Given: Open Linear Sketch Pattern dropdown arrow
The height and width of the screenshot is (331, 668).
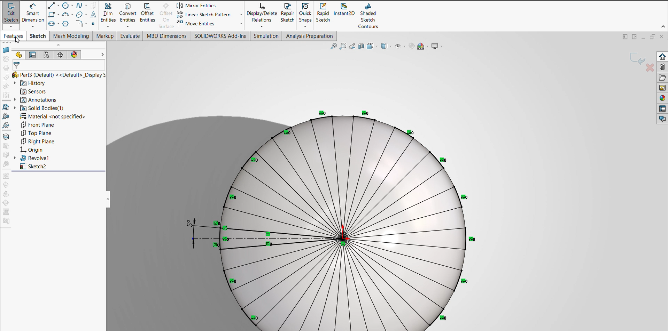Looking at the screenshot, I should 241,15.
